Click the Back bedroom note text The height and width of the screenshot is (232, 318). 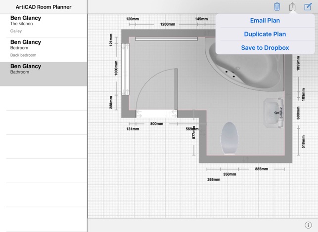23,55
